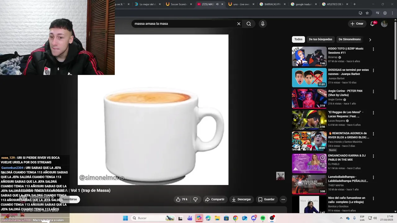Mute the YouTube tab via speaker icon
The image size is (397, 223).
pyautogui.click(x=217, y=4)
